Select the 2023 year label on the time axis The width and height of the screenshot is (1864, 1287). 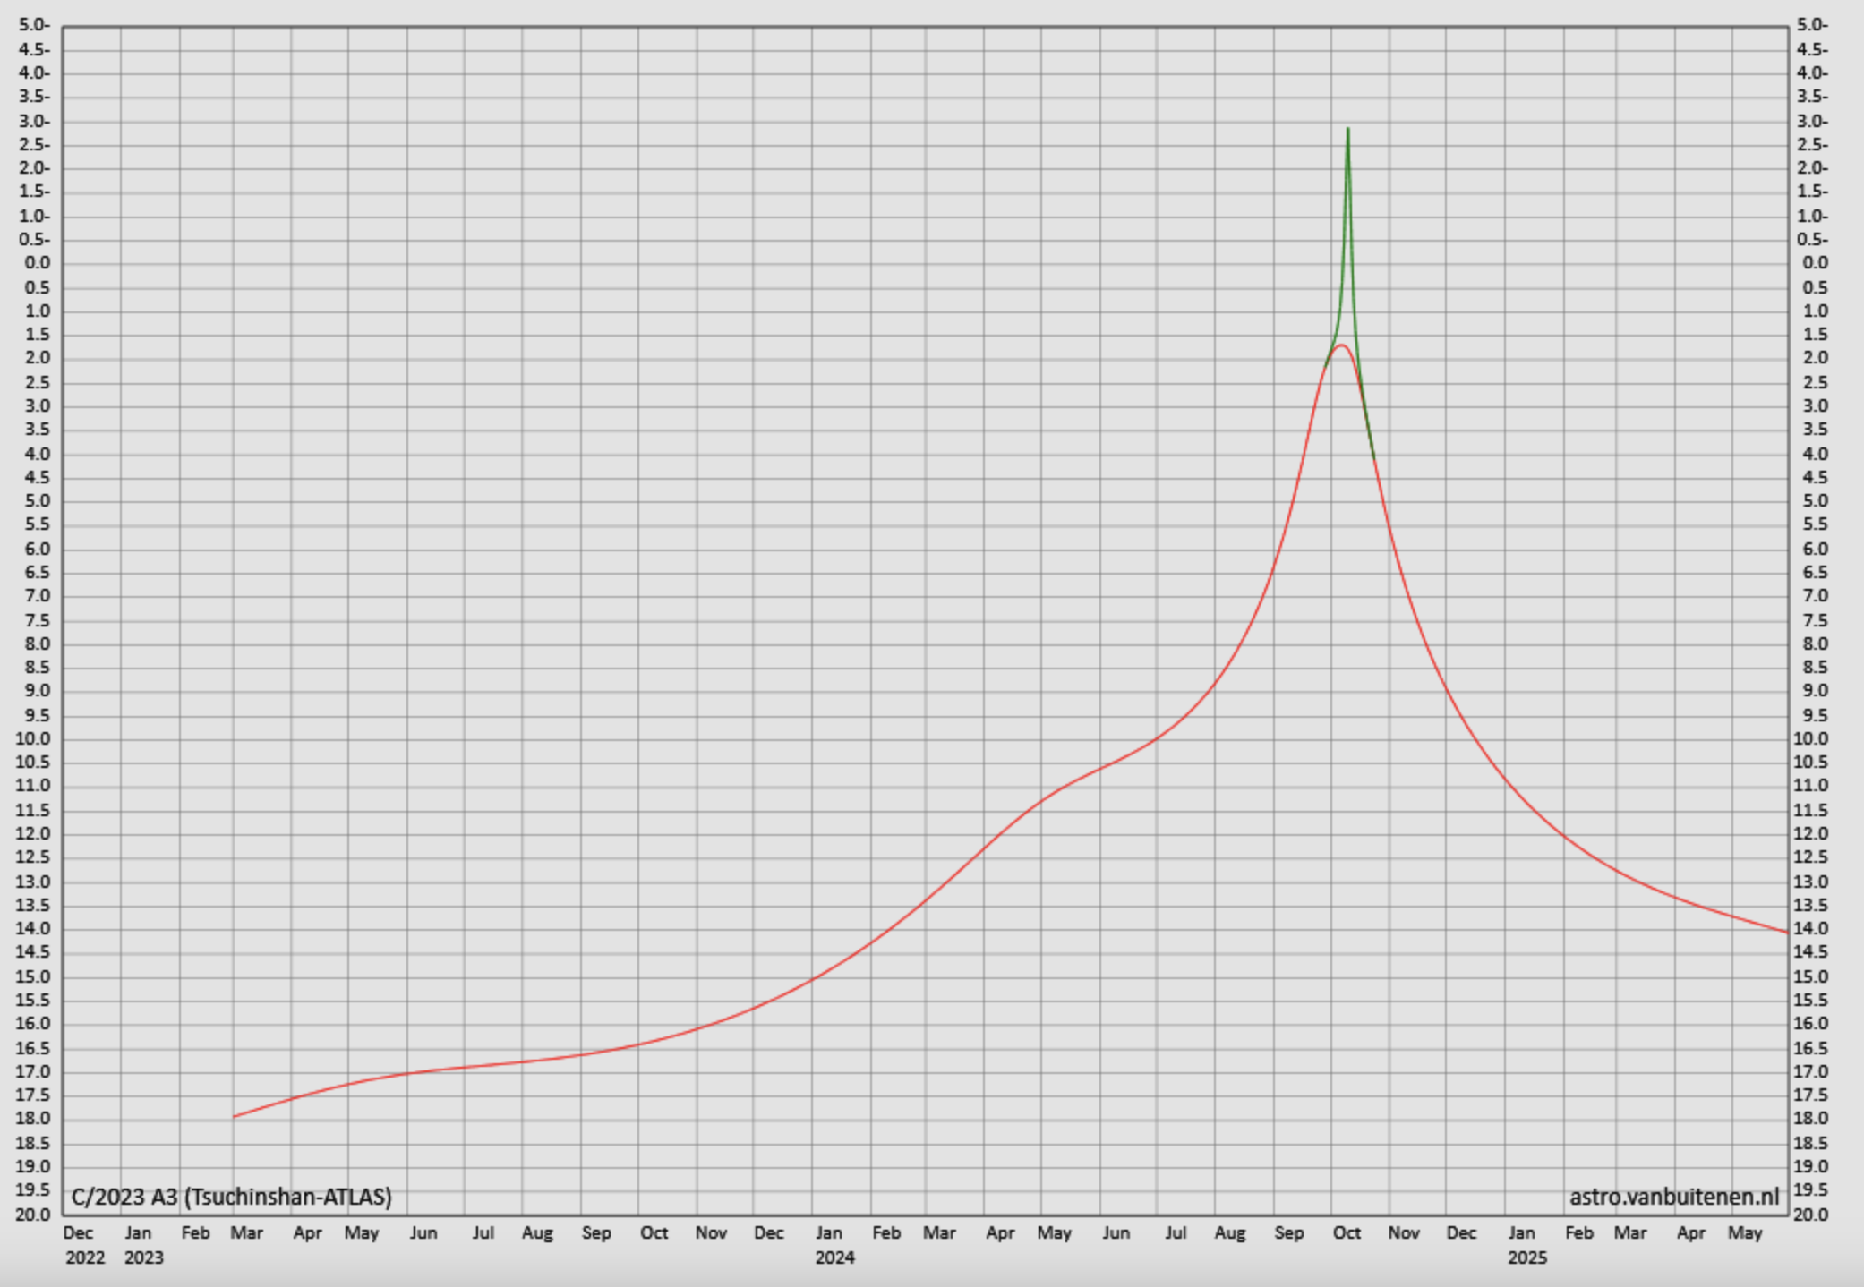[143, 1257]
